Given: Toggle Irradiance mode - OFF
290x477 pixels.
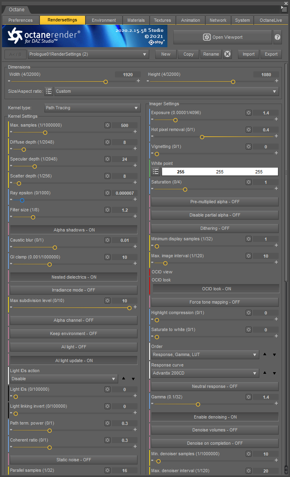Looking at the screenshot, I should point(74,290).
